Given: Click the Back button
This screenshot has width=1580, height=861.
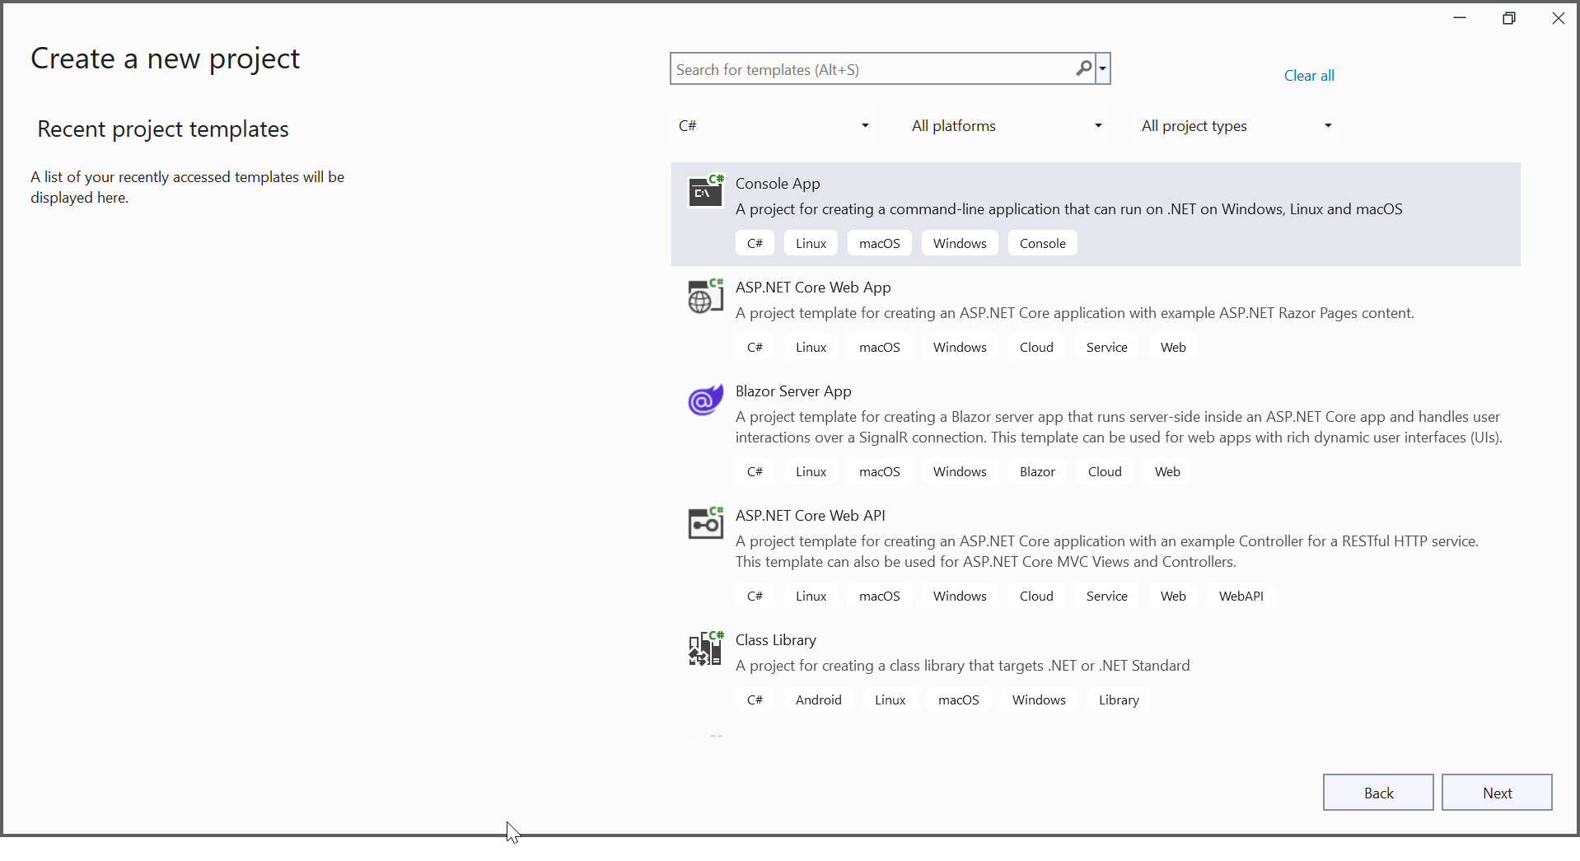Looking at the screenshot, I should (x=1378, y=793).
